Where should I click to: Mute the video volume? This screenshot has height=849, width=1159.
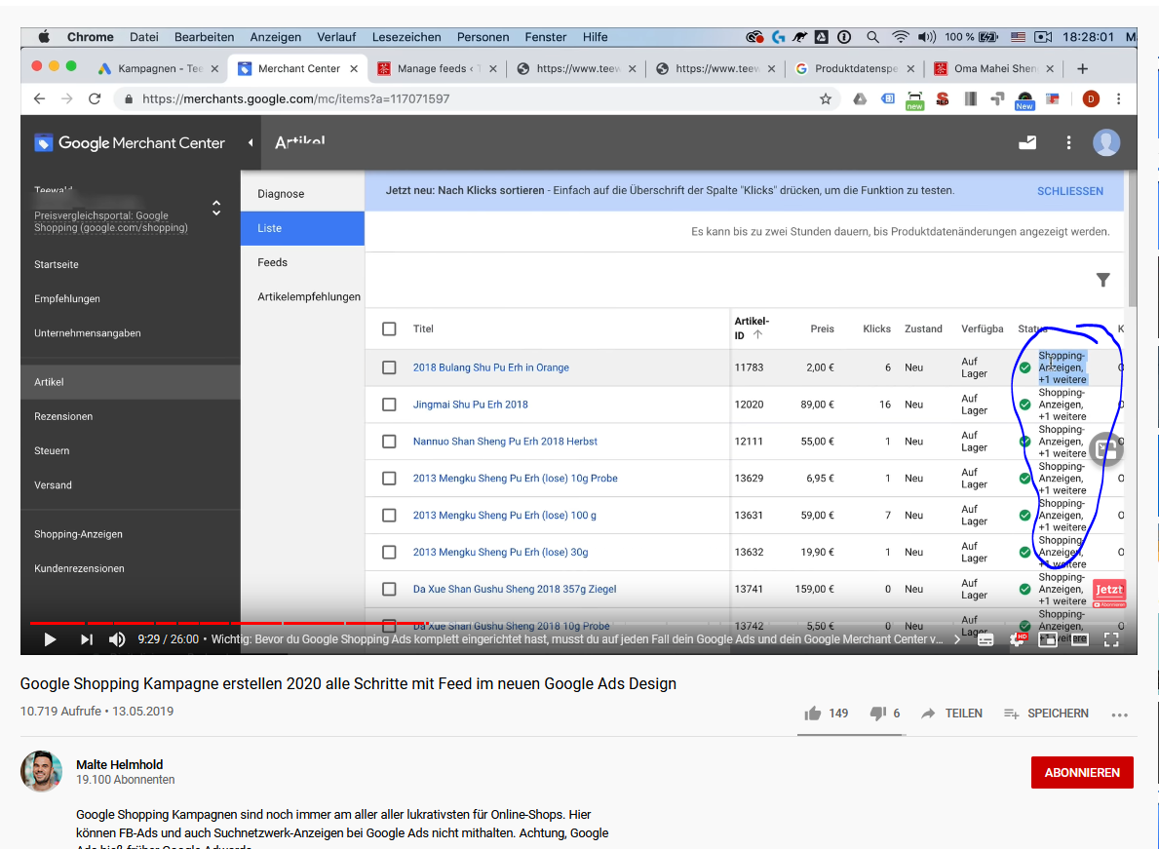point(117,639)
